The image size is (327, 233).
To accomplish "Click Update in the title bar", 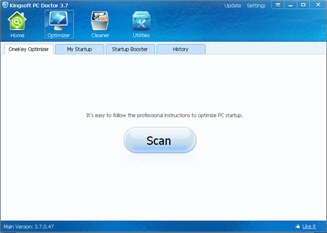I will (x=232, y=6).
